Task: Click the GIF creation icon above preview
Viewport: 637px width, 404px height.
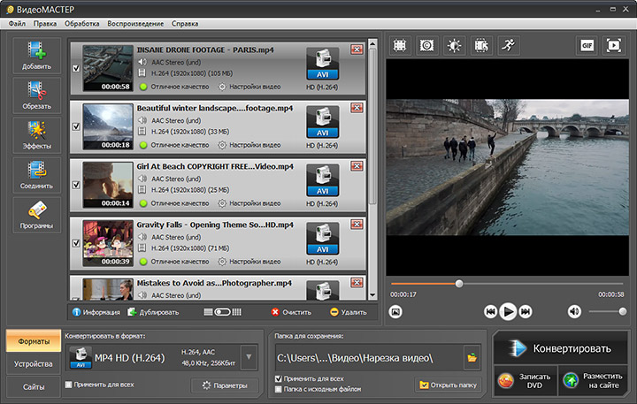Action: point(587,44)
